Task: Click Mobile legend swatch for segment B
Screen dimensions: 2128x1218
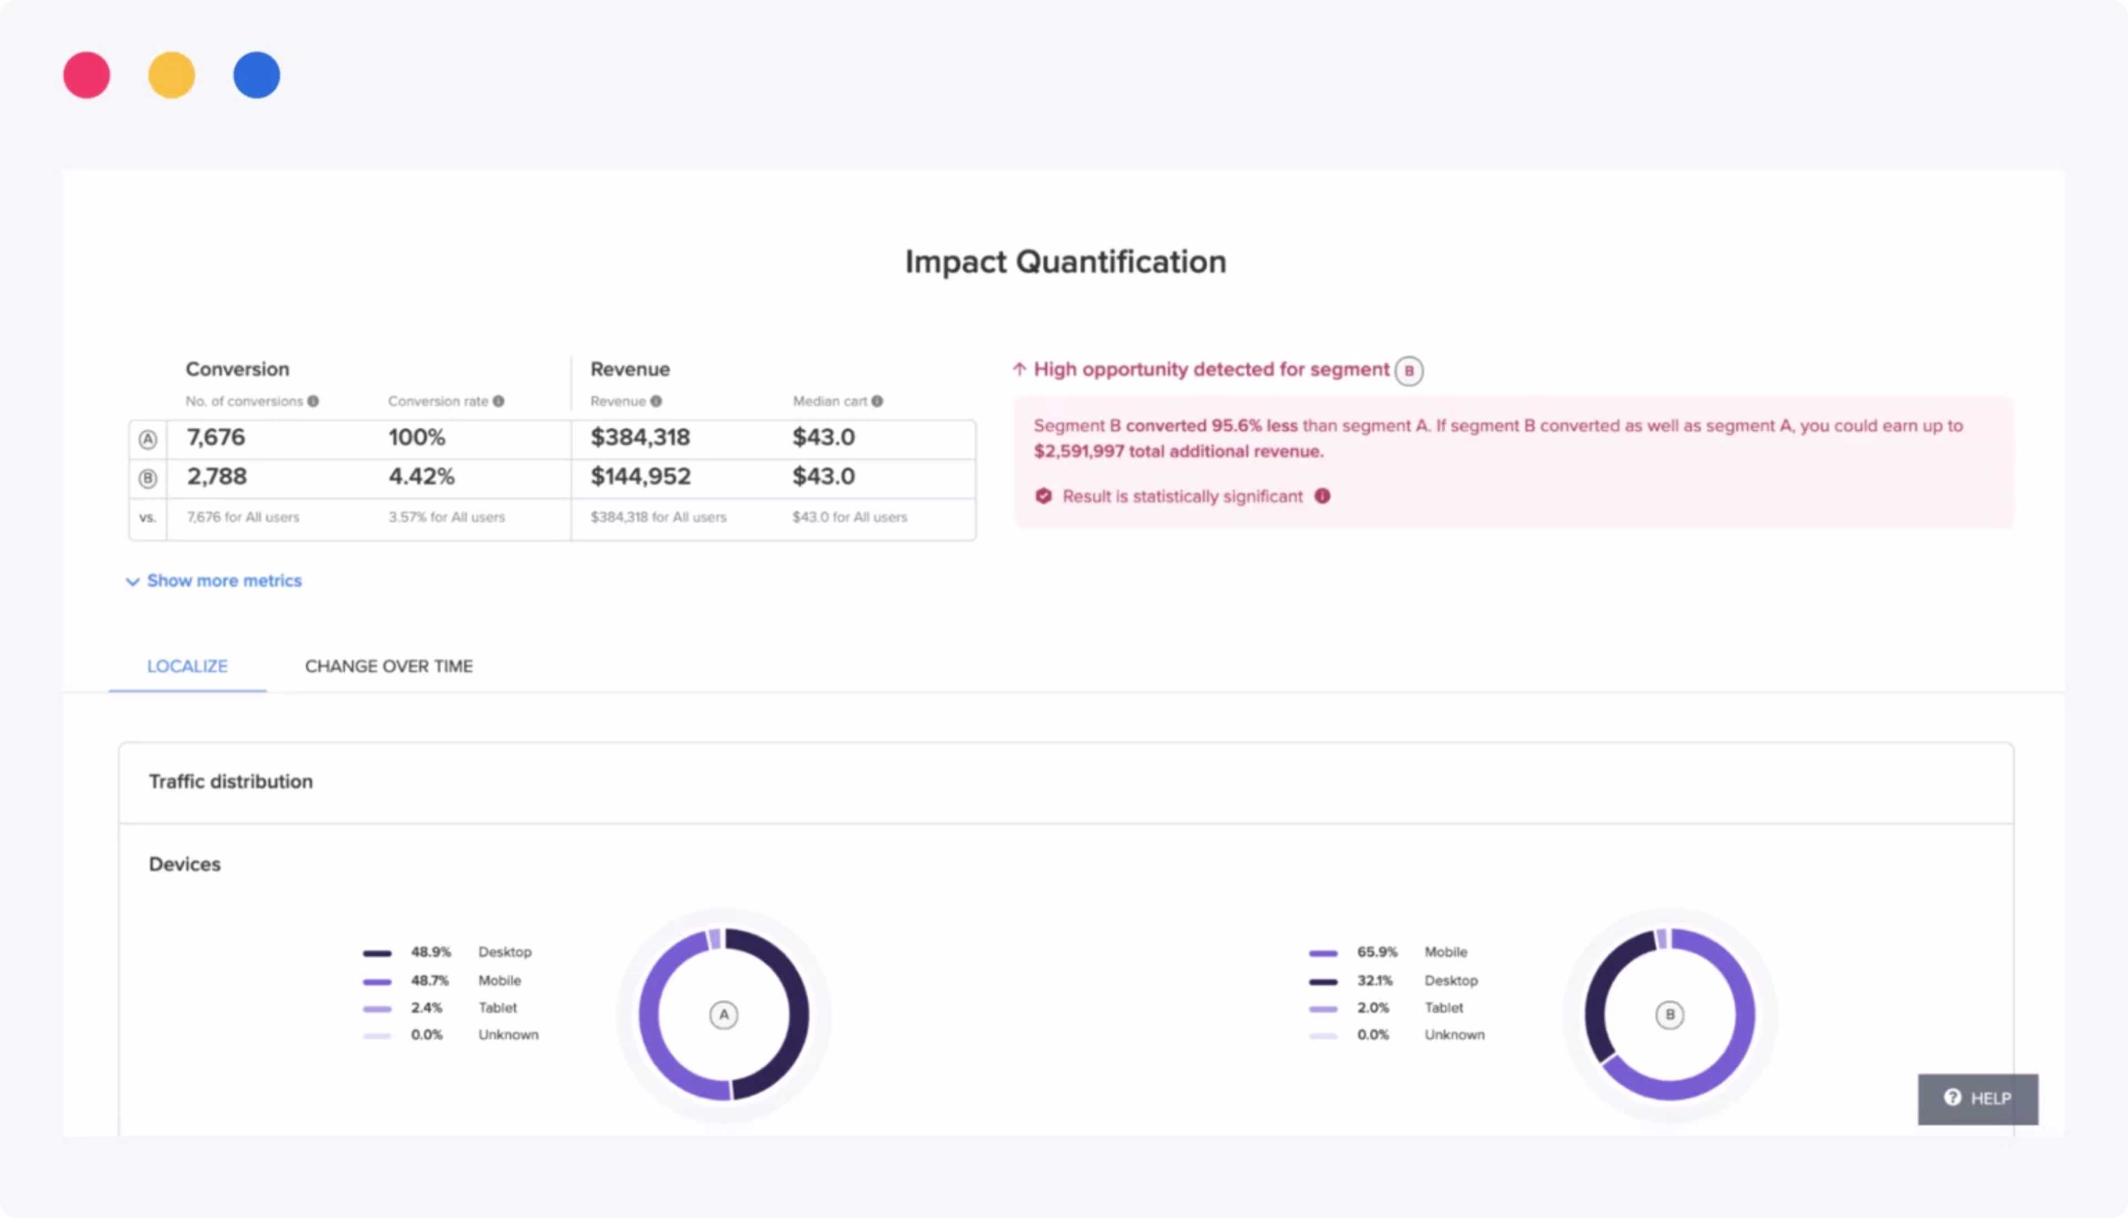Action: (x=1323, y=953)
